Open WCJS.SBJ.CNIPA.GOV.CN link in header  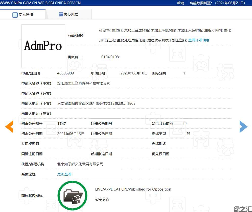(x=59, y=3)
